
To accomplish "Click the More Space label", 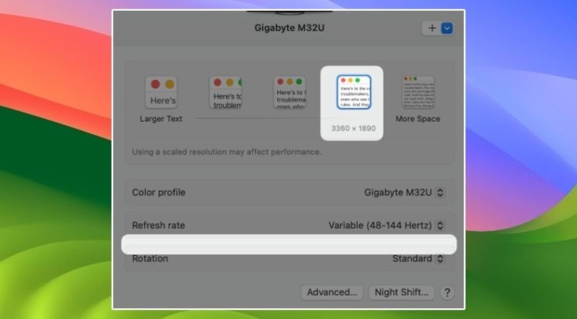I will pos(418,119).
